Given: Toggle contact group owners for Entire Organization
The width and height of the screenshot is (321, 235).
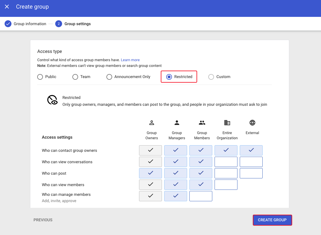Looking at the screenshot, I should click(x=226, y=150).
